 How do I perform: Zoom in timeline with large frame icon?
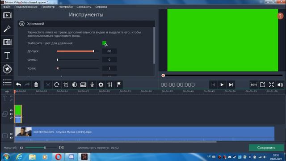tap(61, 148)
